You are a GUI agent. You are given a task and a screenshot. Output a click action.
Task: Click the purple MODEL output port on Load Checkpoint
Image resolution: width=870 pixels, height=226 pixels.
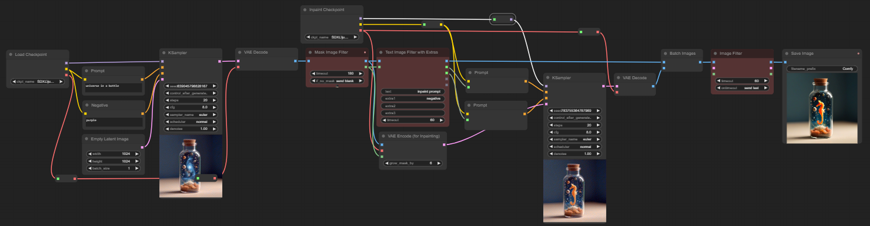coord(67,63)
